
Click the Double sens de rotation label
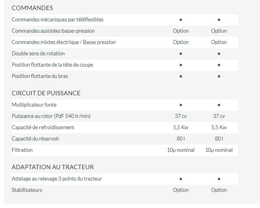(x=38, y=53)
